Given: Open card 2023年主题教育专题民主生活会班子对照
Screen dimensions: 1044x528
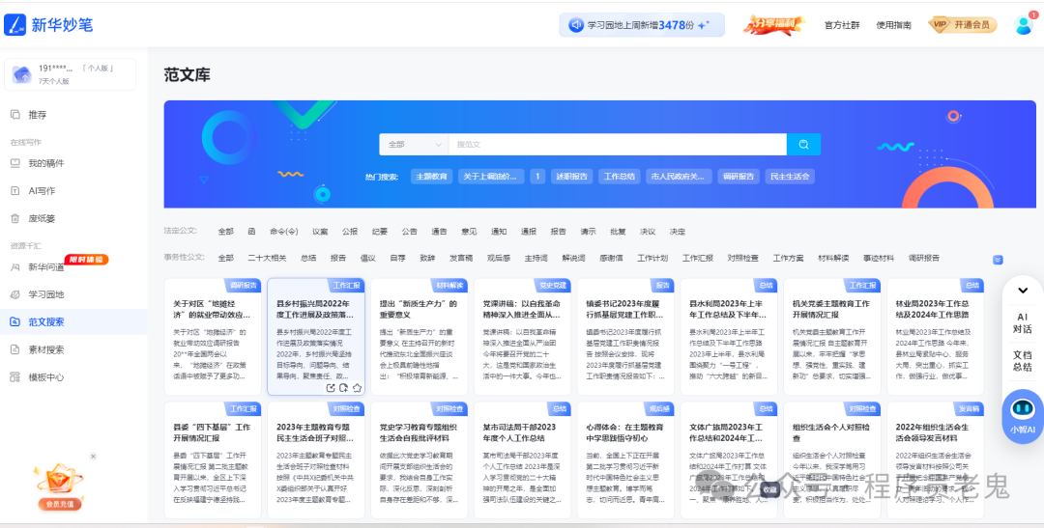Looking at the screenshot, I should (316, 460).
